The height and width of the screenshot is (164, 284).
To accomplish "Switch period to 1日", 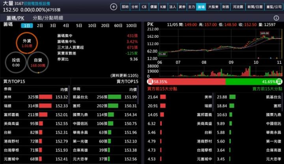I will [x=27, y=26].
